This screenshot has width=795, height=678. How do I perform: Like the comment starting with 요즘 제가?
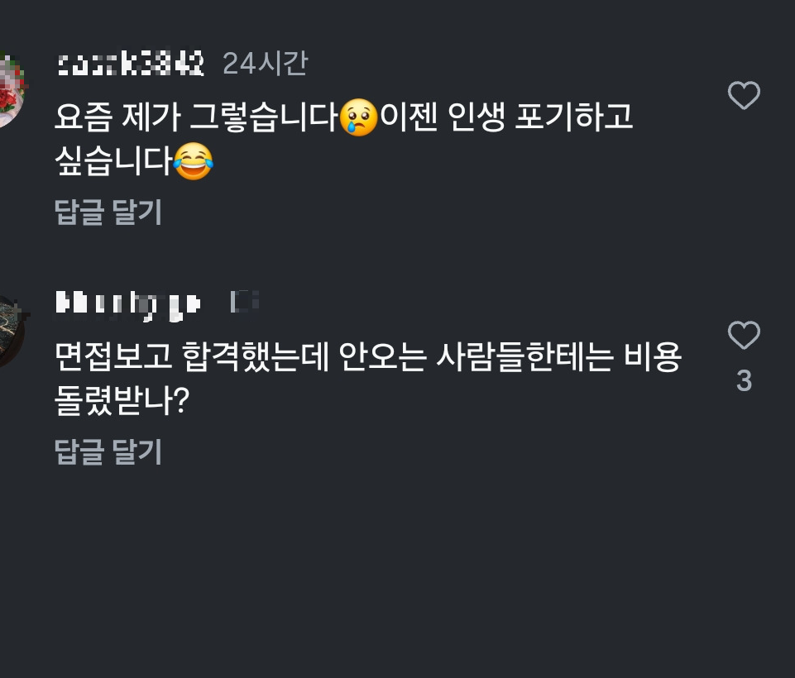[743, 96]
